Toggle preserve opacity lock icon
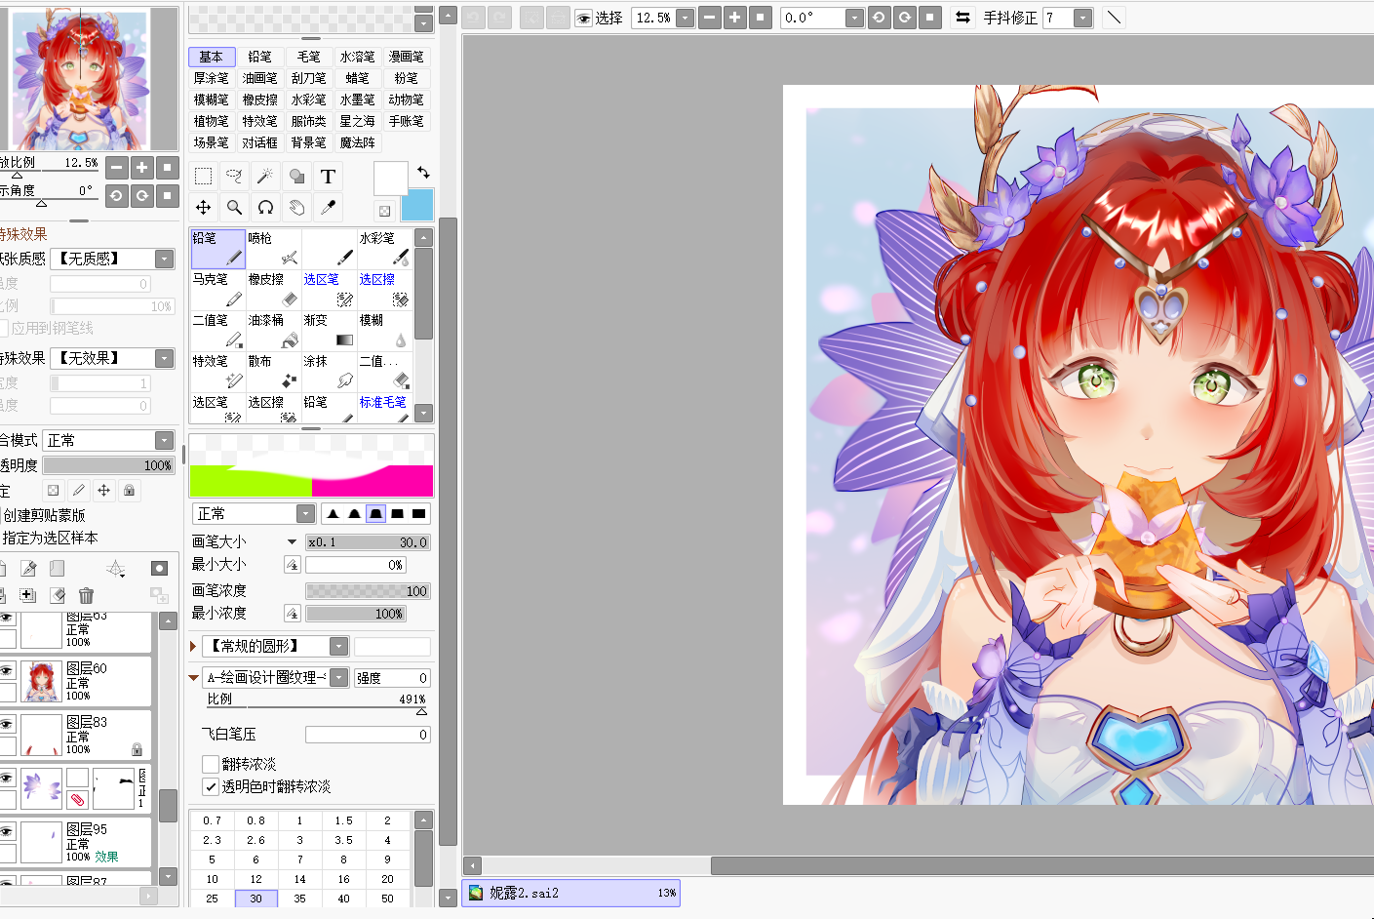Screen dimensions: 1374x919 click(53, 491)
